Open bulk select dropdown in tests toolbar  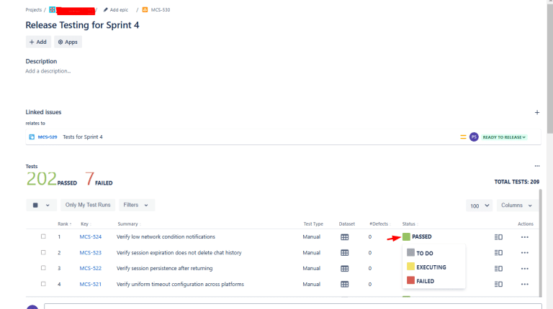pos(41,206)
